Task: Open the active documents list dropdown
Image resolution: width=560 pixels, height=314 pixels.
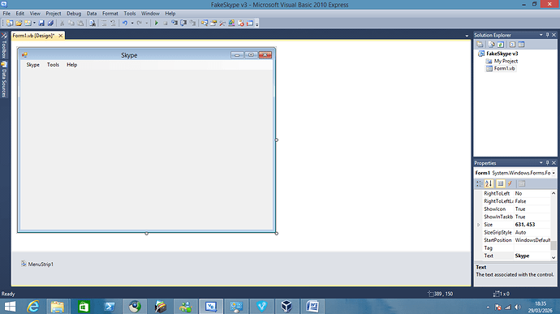Action: tap(467, 36)
